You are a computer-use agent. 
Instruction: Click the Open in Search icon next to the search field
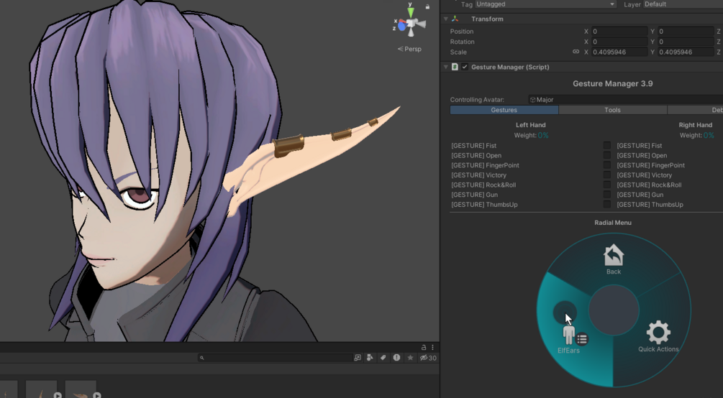coord(358,358)
